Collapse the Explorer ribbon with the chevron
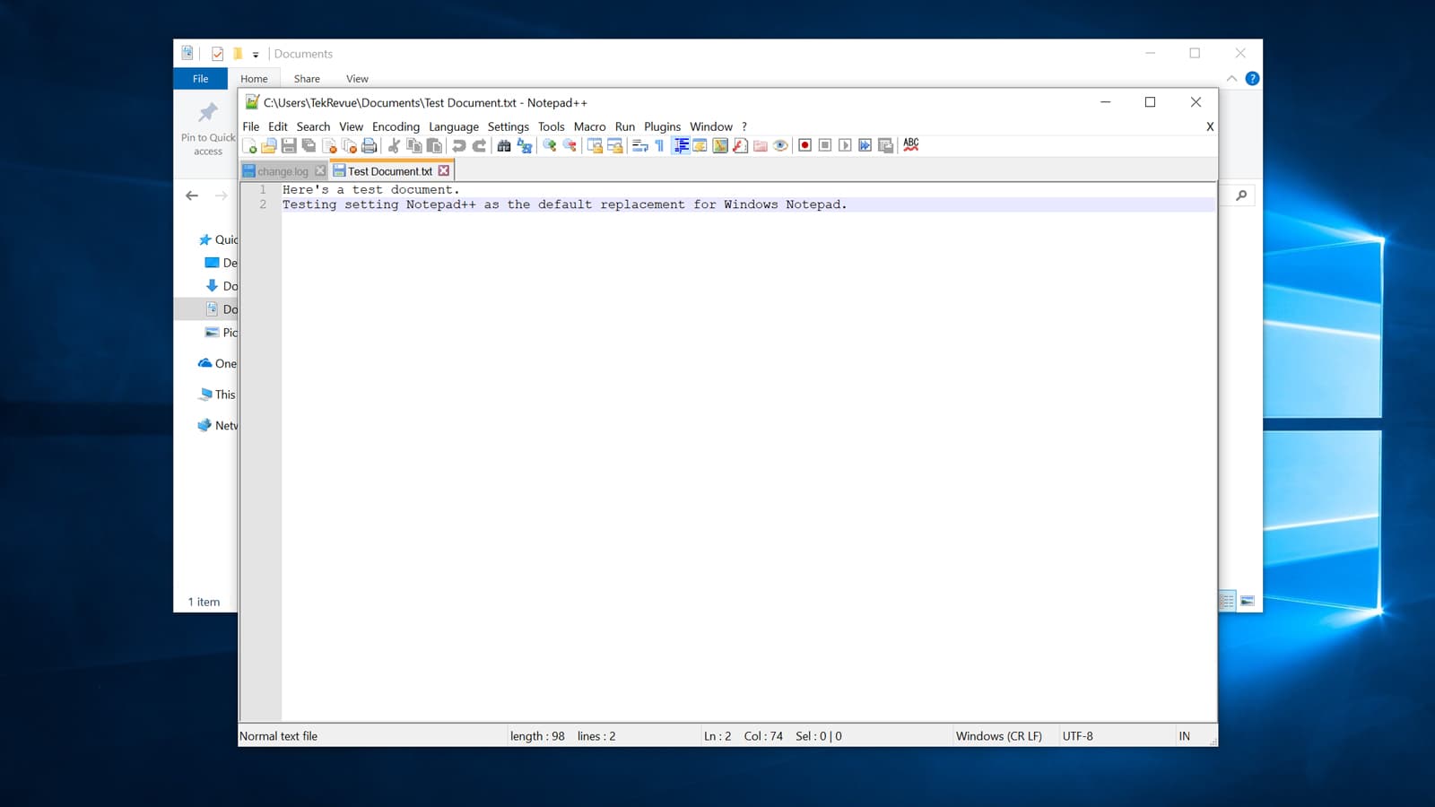The height and width of the screenshot is (807, 1435). pos(1231,78)
